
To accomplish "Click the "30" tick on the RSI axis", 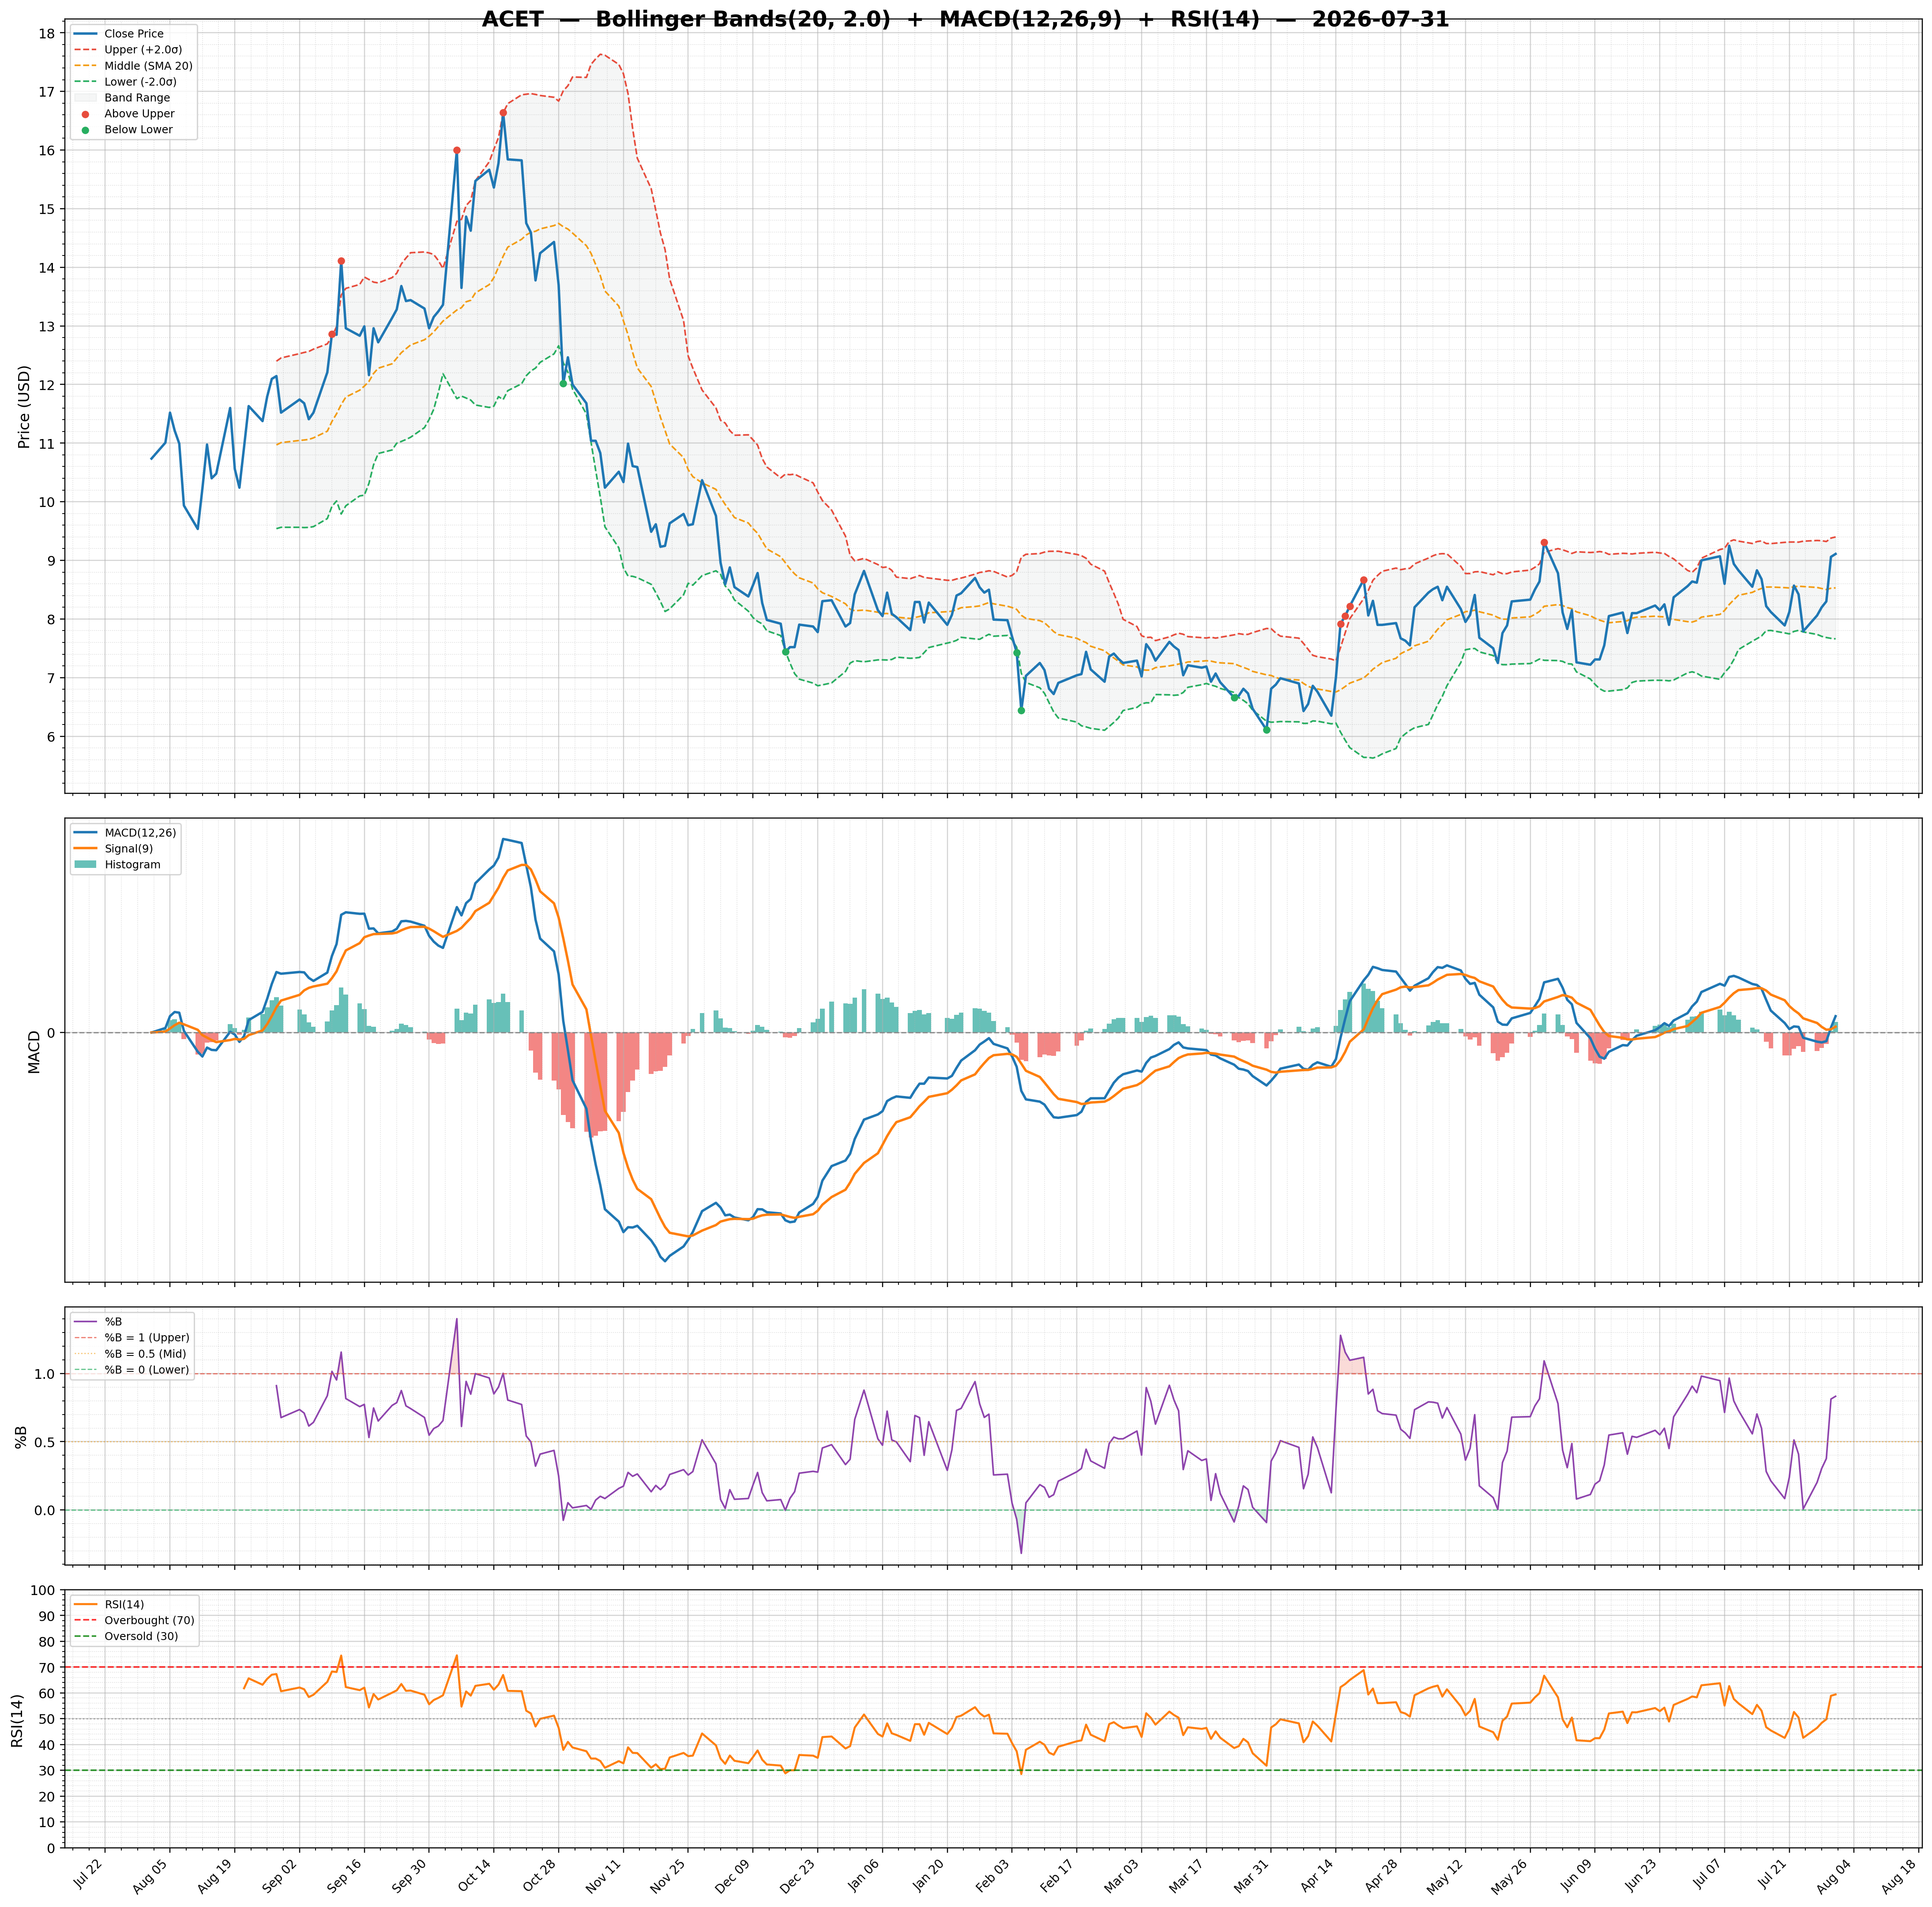I will point(47,1770).
